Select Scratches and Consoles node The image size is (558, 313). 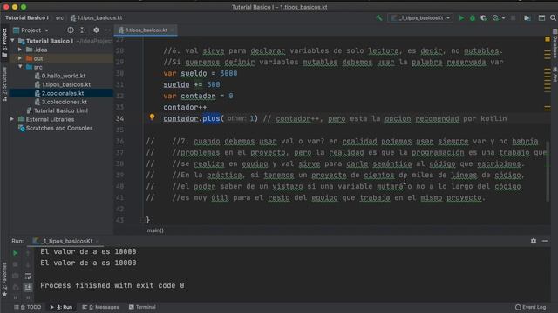[x=56, y=128]
